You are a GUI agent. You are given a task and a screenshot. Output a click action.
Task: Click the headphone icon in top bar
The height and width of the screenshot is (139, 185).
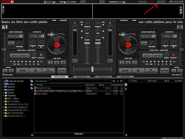pos(45,2)
